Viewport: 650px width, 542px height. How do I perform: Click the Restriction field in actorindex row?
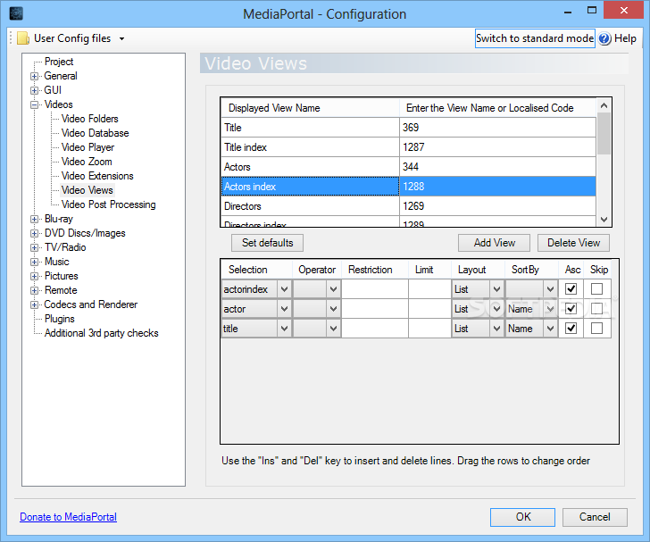coord(375,289)
